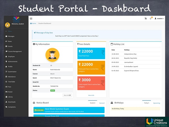
Task: Click More Info link under Fees Details
Action: point(91,95)
